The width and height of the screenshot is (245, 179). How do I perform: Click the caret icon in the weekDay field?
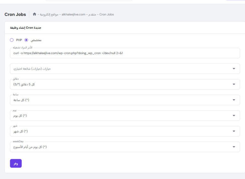click(234, 147)
